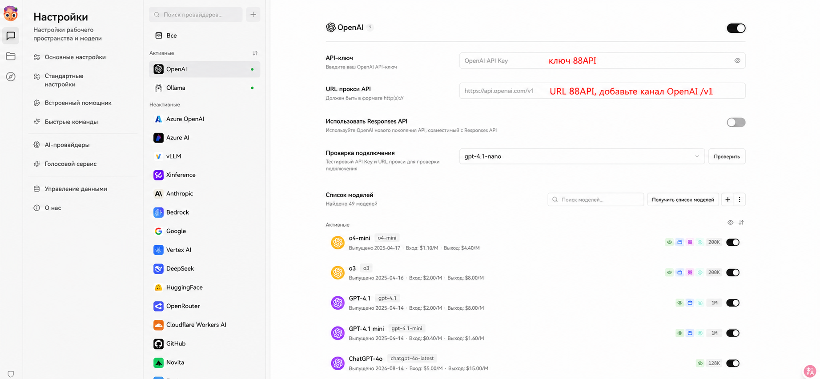Click the HuggingFace emoji logo
This screenshot has width=820, height=379.
158,287
